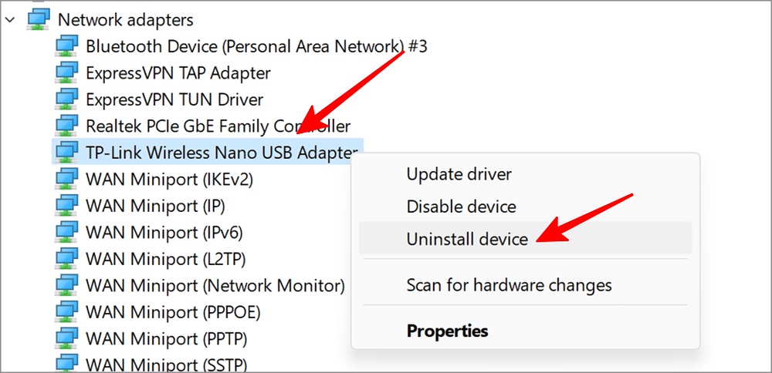Click the ExpressVPN TAP Adapter icon
This screenshot has width=772, height=373.
[67, 73]
